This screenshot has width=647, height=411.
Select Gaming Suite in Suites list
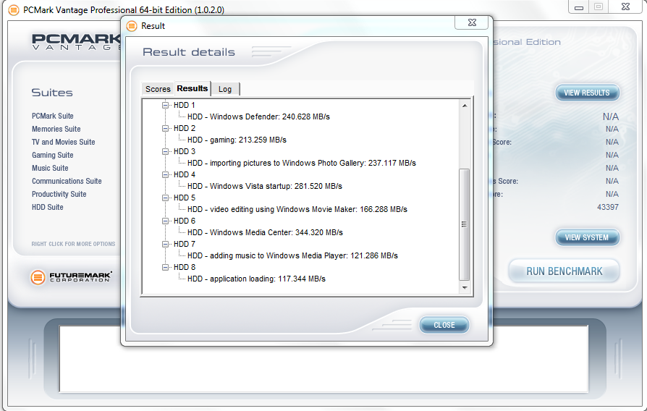point(53,155)
